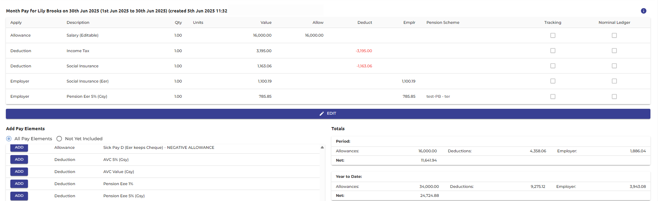Screen dimensions: 658x201
Task: Toggle Tracking checkbox for Salary (Editable) row
Action: (x=553, y=35)
